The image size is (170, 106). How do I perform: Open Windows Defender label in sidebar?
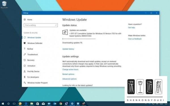coord(35,43)
